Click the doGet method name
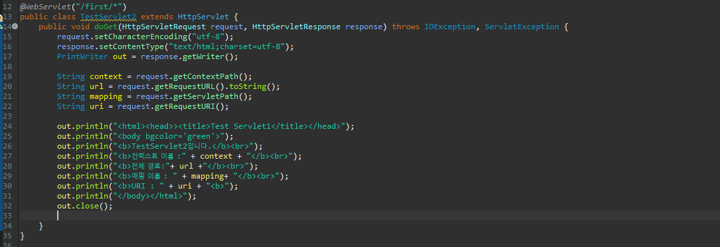Image resolution: width=720 pixels, height=247 pixels. 106,27
